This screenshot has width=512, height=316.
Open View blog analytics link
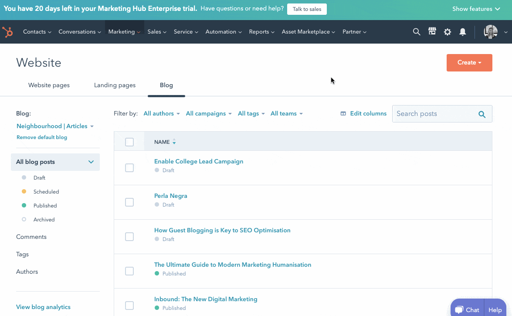[x=43, y=307]
